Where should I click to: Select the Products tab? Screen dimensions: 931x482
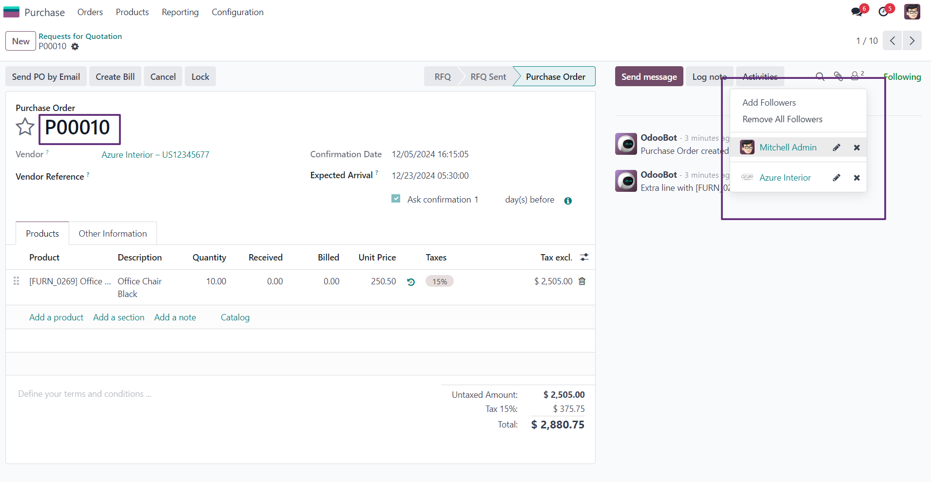point(42,234)
